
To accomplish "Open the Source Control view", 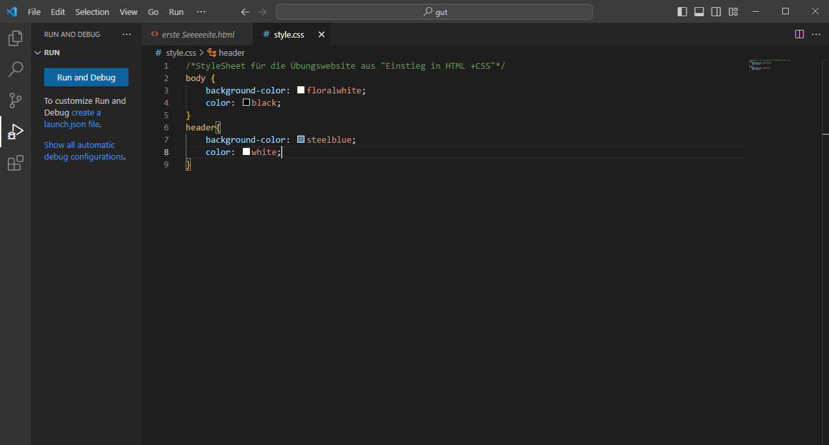I will point(16,101).
